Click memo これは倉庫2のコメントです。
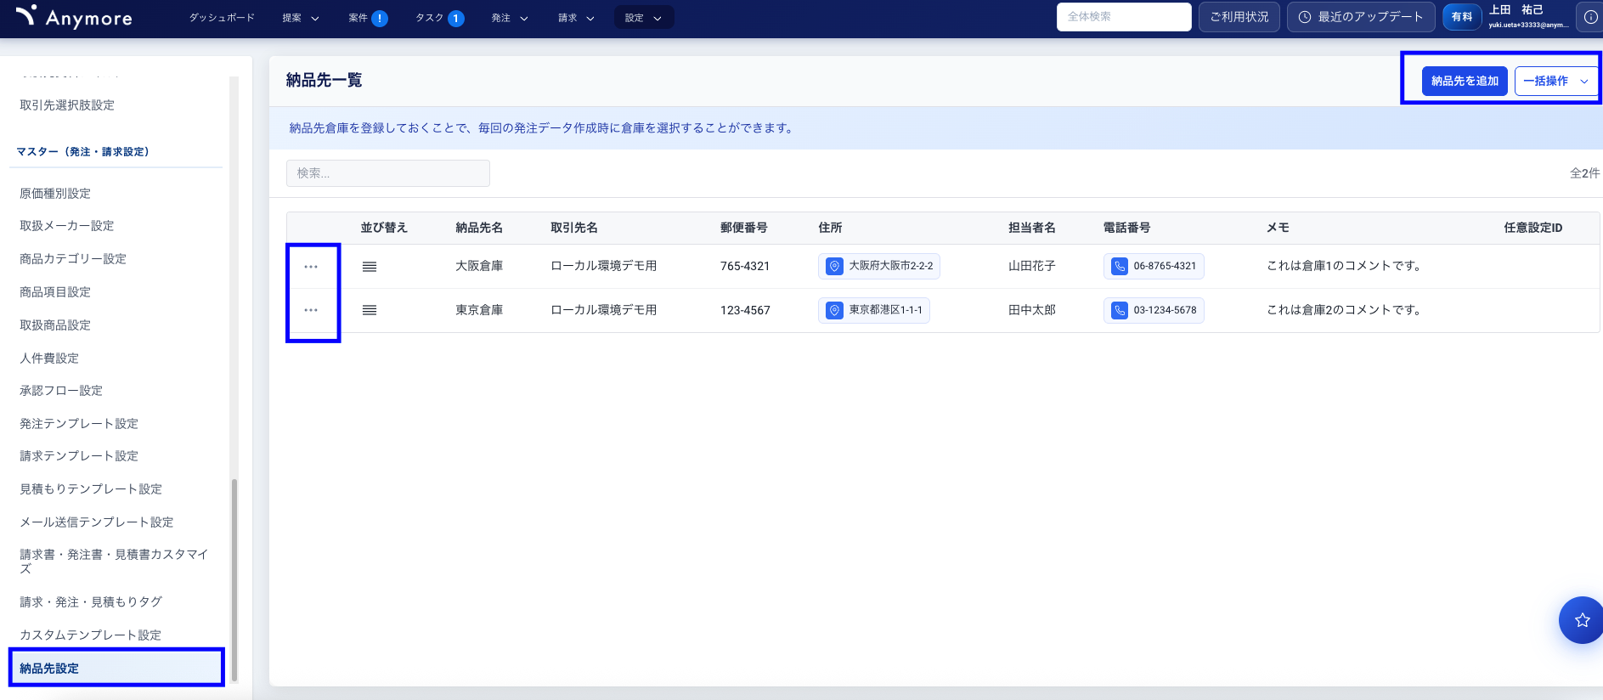The height and width of the screenshot is (700, 1603). click(x=1346, y=310)
